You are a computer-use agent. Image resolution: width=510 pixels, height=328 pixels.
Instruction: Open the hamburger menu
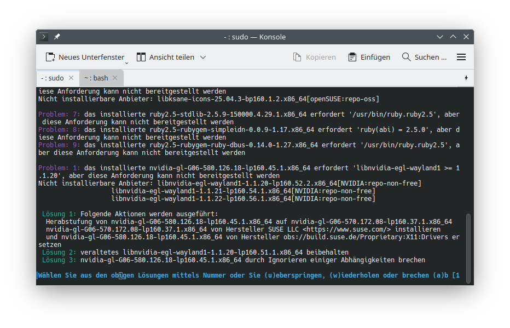coord(461,57)
